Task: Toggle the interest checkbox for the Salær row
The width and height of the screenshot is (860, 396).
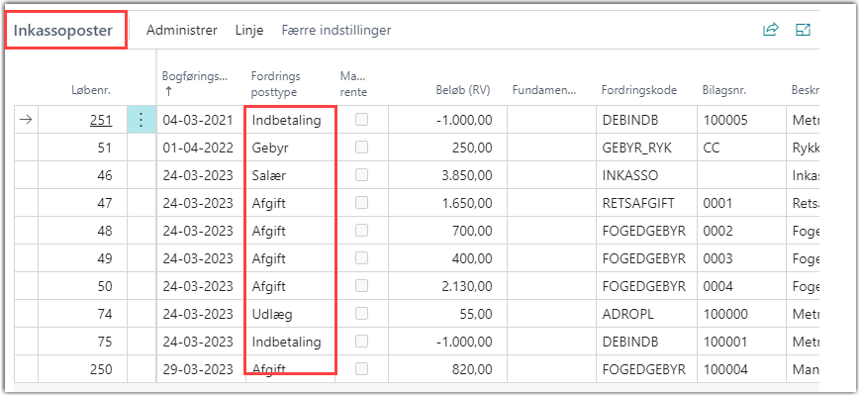Action: pyautogui.click(x=361, y=175)
